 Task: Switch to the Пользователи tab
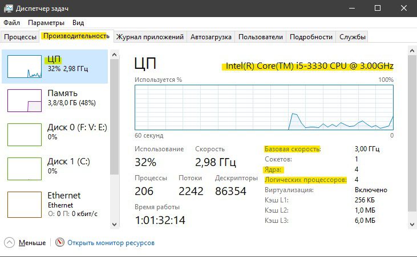pos(261,36)
